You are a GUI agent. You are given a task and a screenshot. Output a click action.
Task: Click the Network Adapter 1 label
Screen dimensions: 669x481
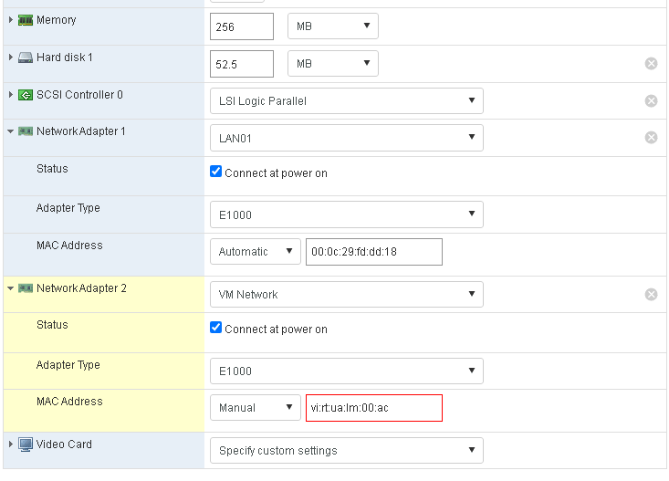[81, 131]
